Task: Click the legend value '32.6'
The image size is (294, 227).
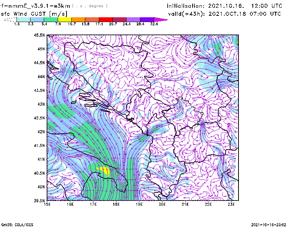Action: pyautogui.click(x=154, y=24)
